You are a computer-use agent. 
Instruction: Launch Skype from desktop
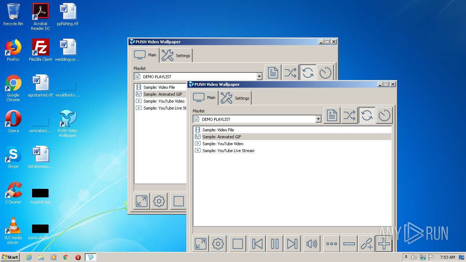coord(13,157)
